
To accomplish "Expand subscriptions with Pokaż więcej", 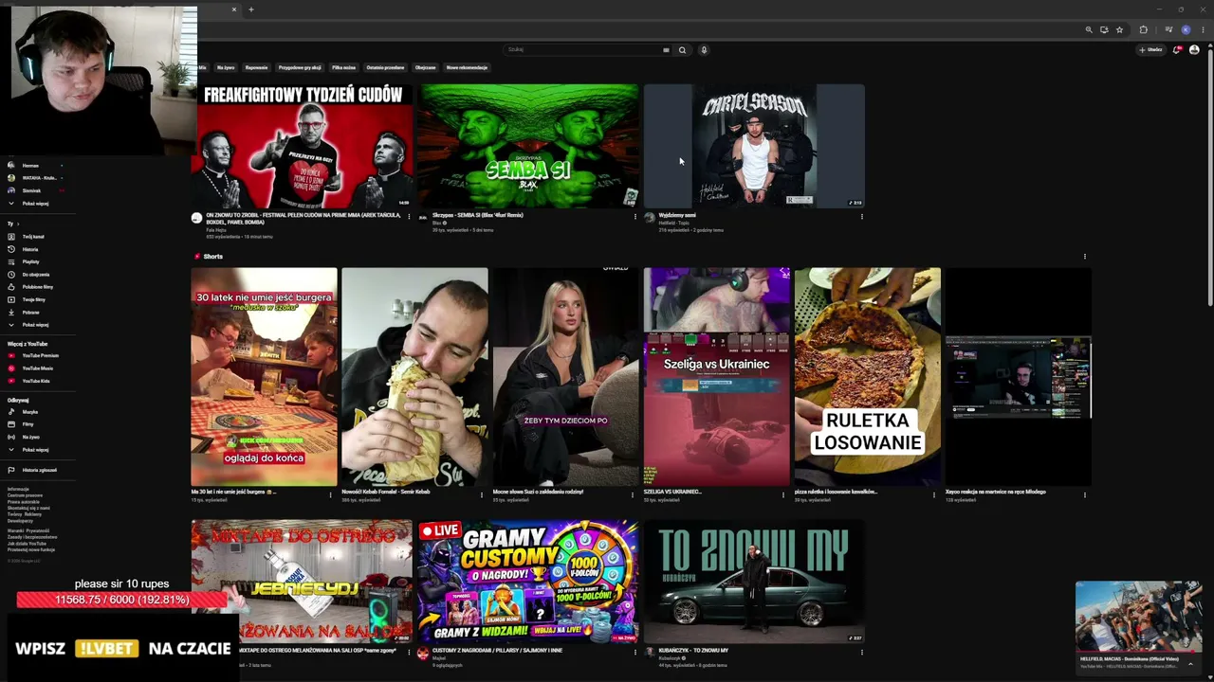I will pos(35,204).
